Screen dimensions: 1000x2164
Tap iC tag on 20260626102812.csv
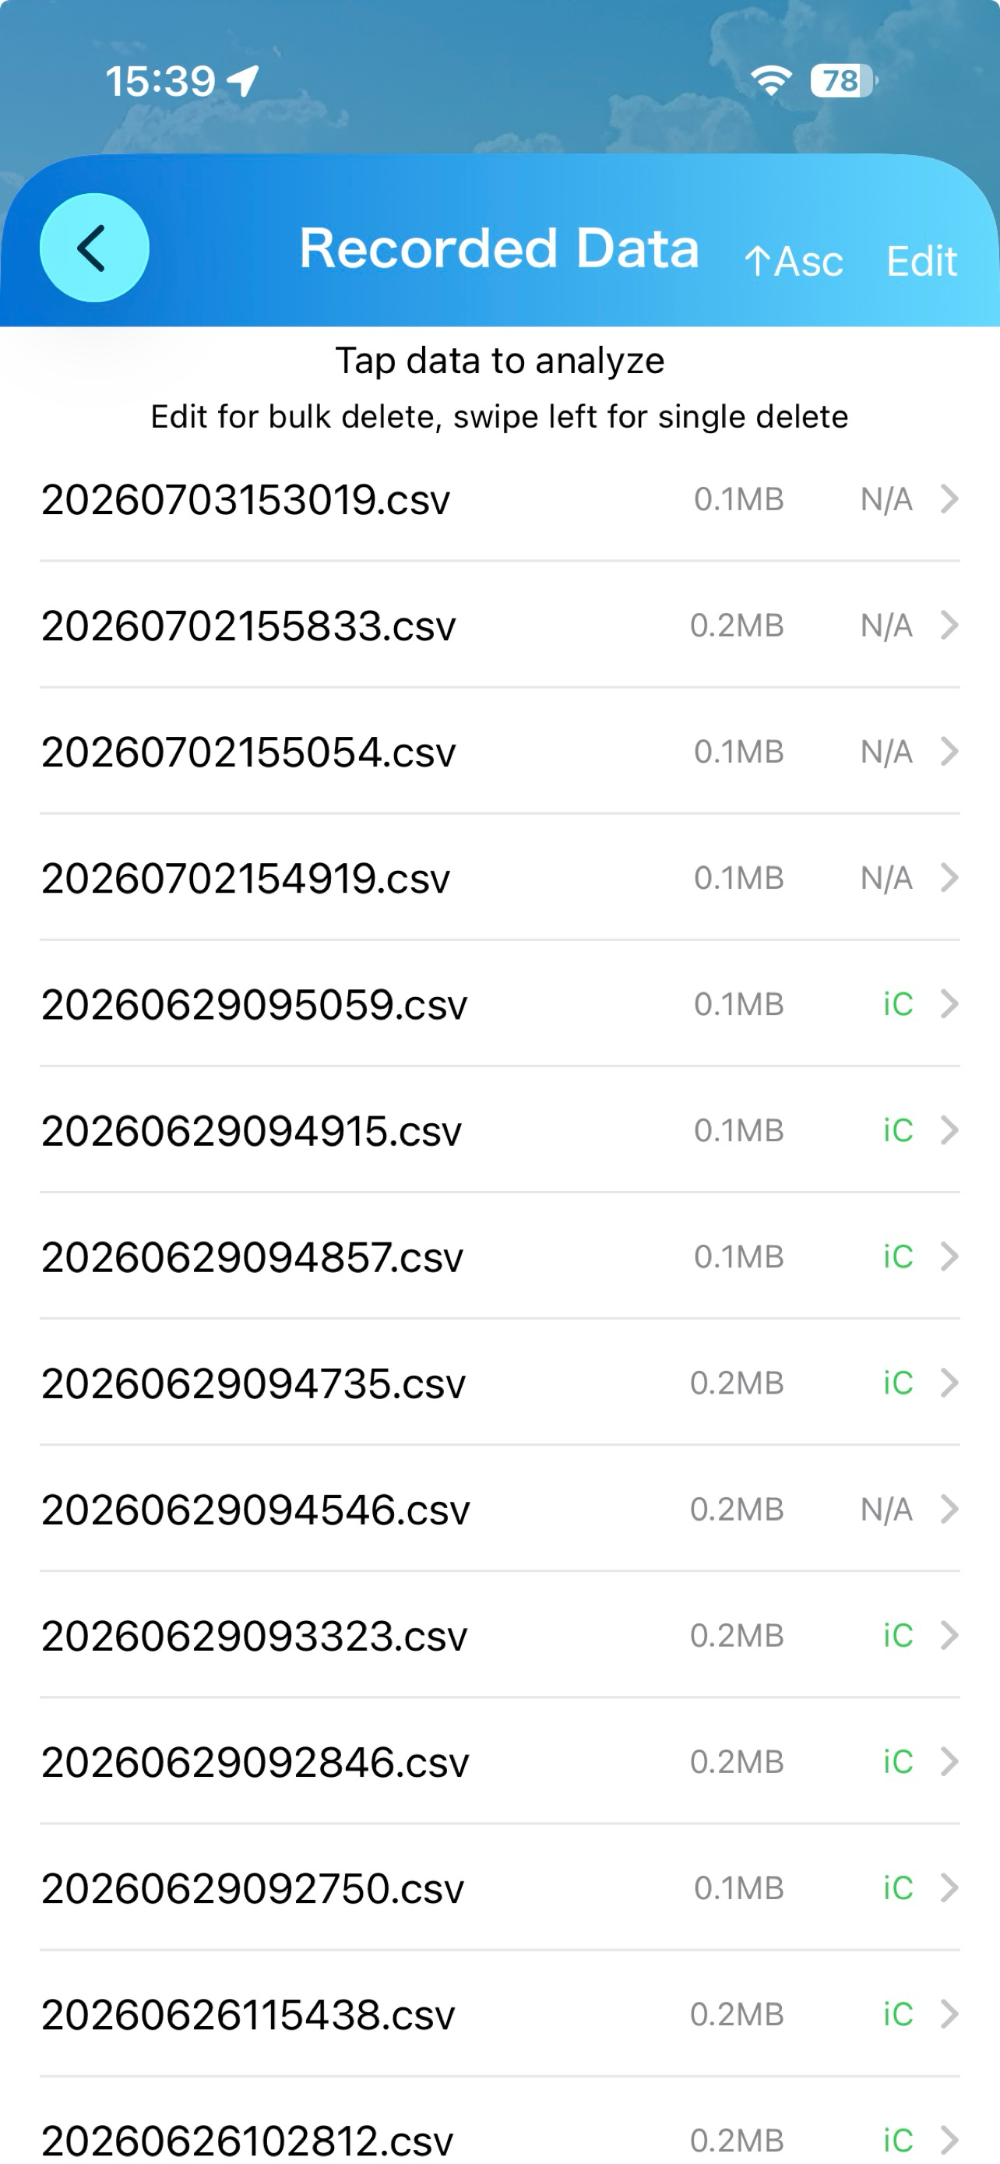coord(897,2141)
